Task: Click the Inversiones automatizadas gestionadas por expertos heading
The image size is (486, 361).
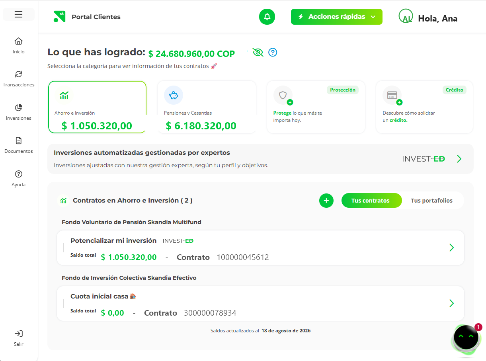Action: click(142, 153)
